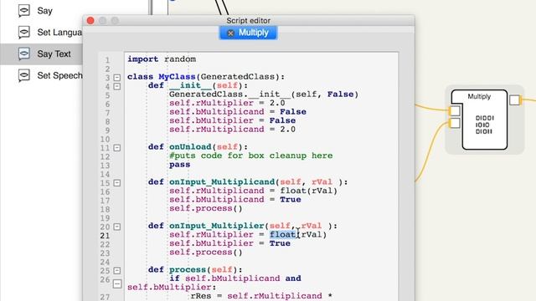Select the Set Speech box icon

click(x=24, y=75)
